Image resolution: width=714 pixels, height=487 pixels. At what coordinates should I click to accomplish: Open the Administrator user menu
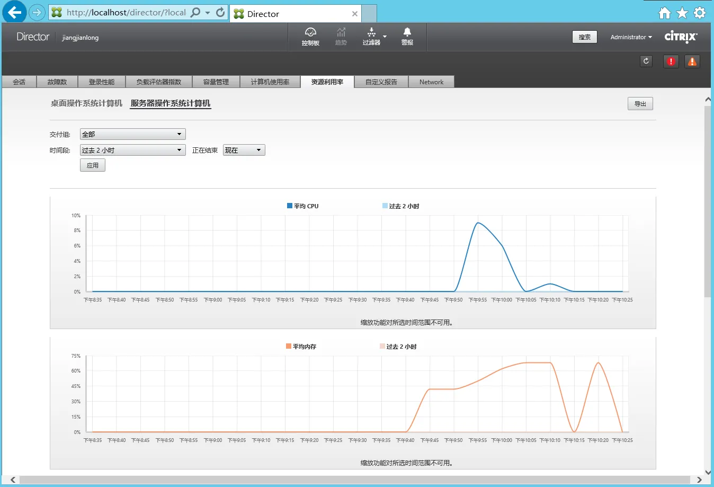[631, 37]
